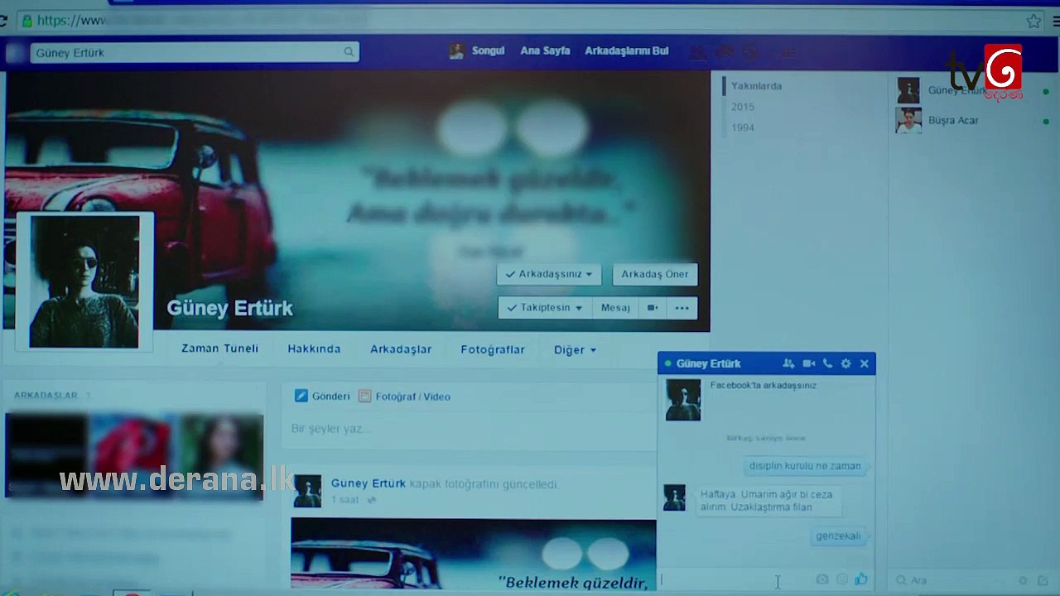Open the Hakkında tab
This screenshot has width=1060, height=596.
point(314,349)
